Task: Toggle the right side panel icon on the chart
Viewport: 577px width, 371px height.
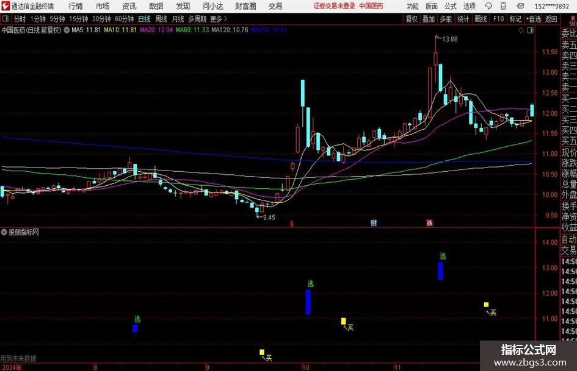Action: click(x=530, y=30)
